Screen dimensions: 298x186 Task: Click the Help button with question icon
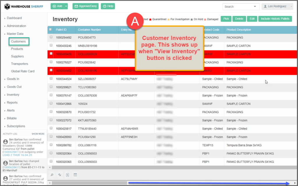(108, 6)
